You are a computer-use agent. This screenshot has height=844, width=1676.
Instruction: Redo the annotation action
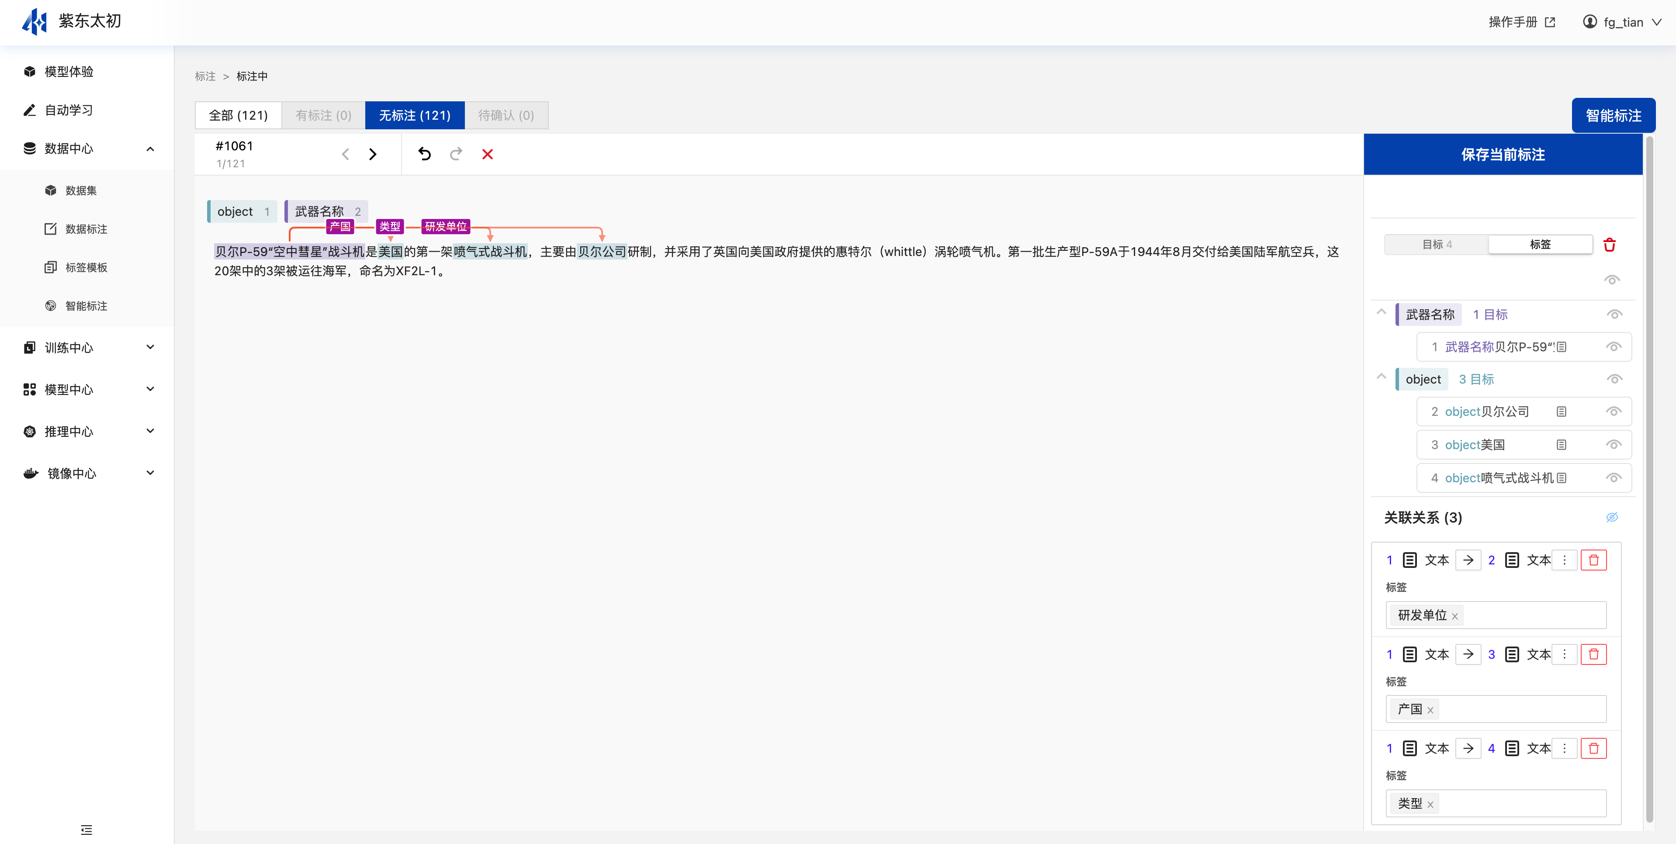click(456, 154)
